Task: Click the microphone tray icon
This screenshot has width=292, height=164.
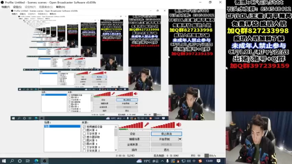Action: [168, 161]
